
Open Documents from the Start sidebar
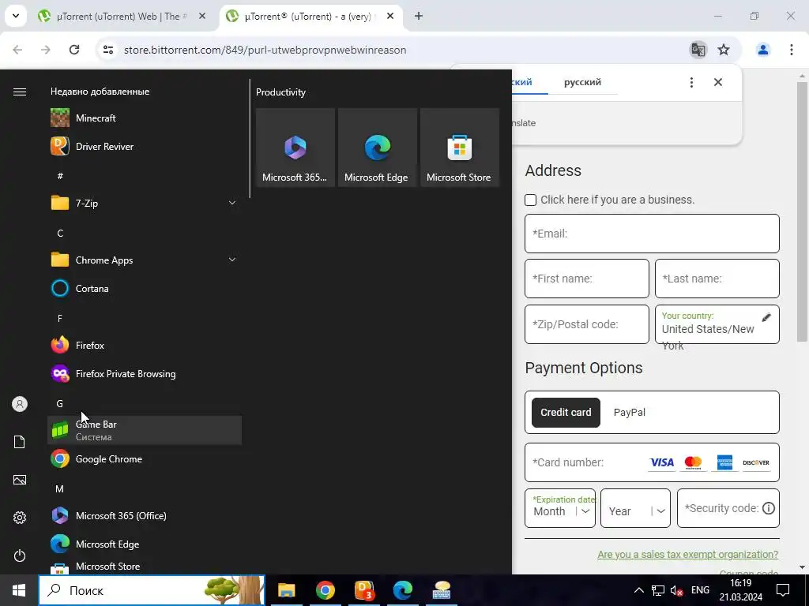pos(20,442)
